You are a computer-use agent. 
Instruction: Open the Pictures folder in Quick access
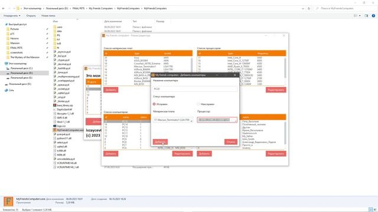(x=14, y=29)
